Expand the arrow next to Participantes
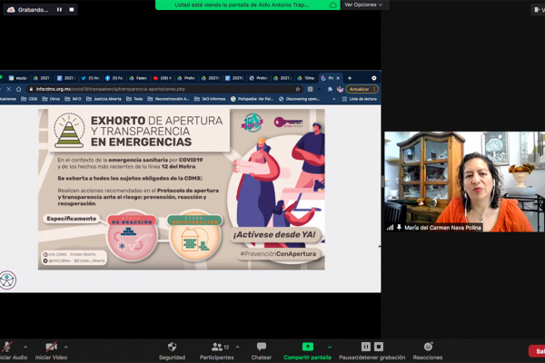The width and height of the screenshot is (545, 363). [237, 347]
